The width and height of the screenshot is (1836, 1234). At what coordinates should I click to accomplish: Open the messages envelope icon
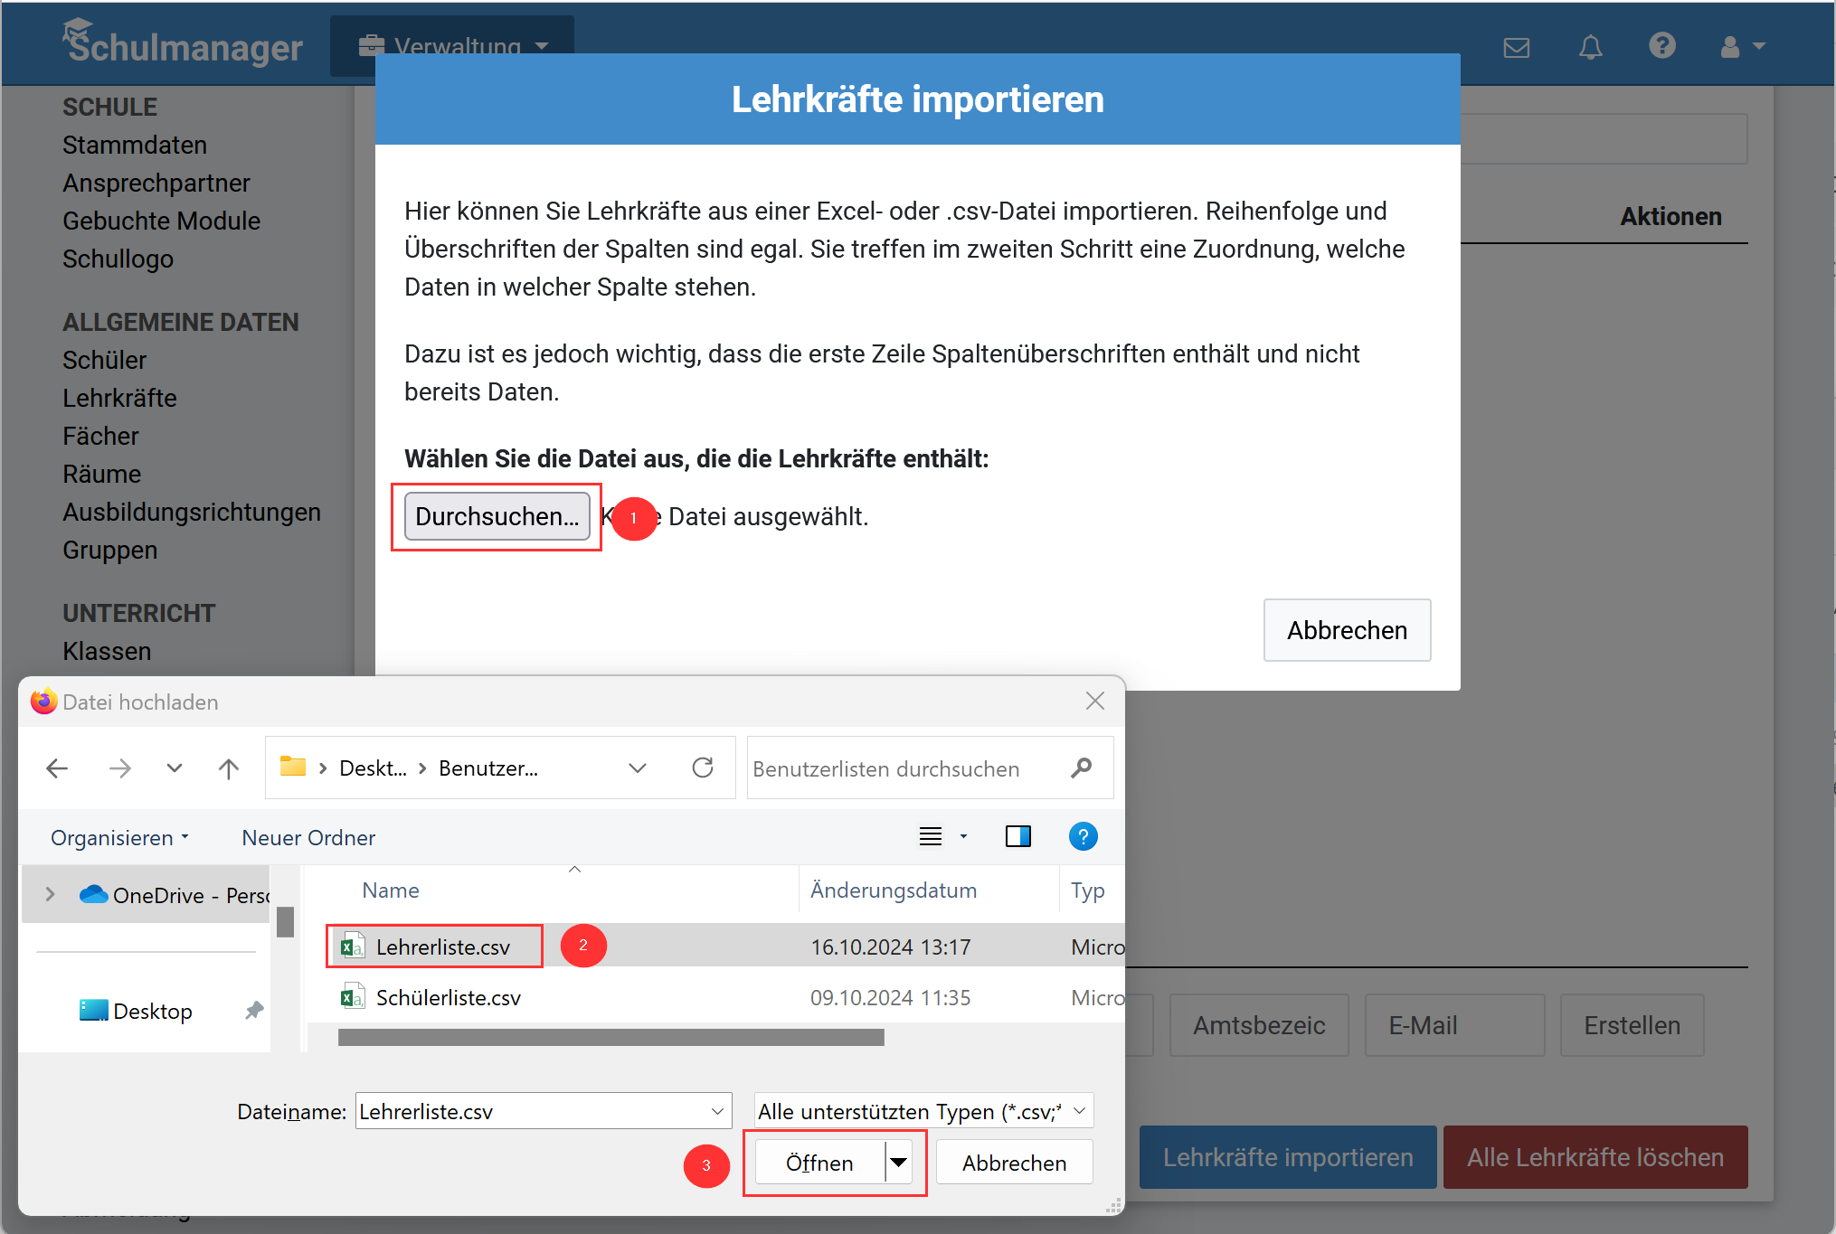click(1516, 47)
